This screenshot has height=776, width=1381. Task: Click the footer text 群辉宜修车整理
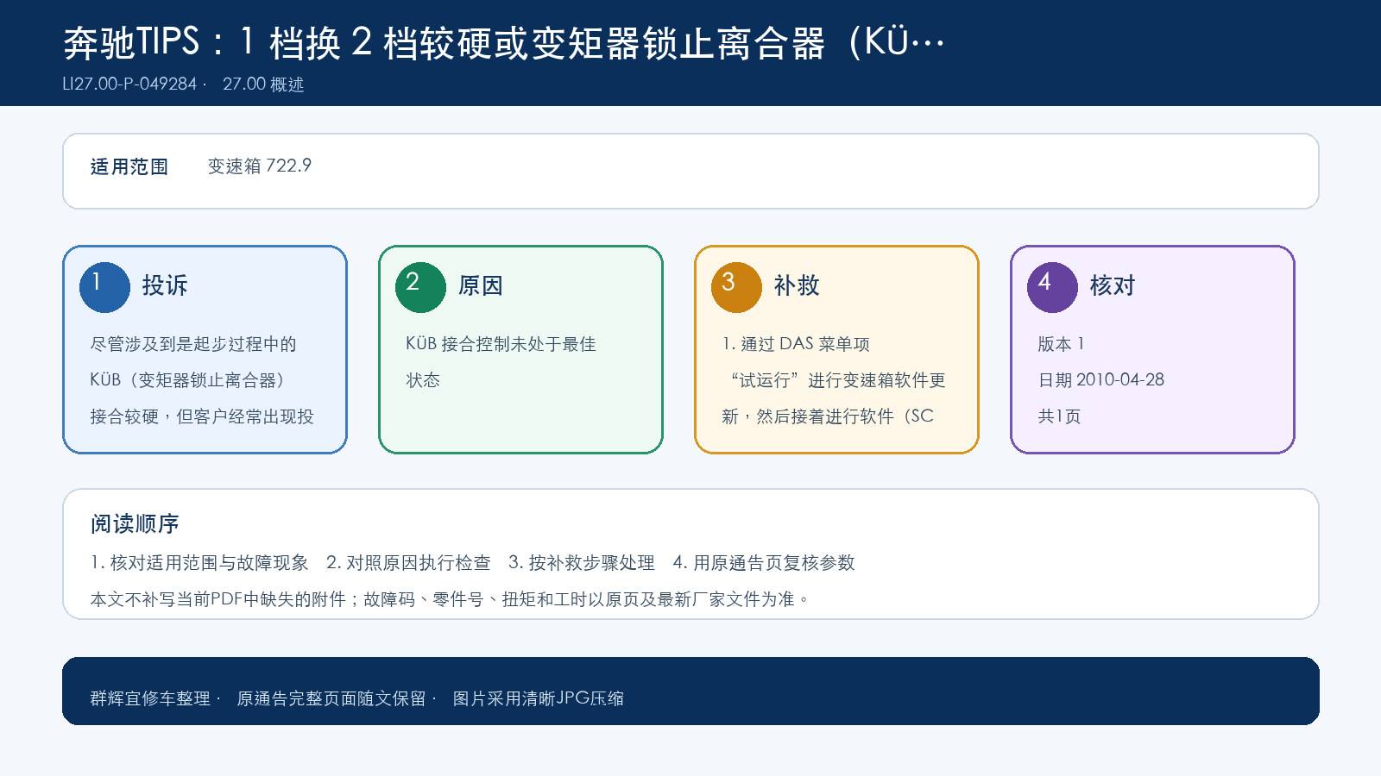(x=150, y=698)
